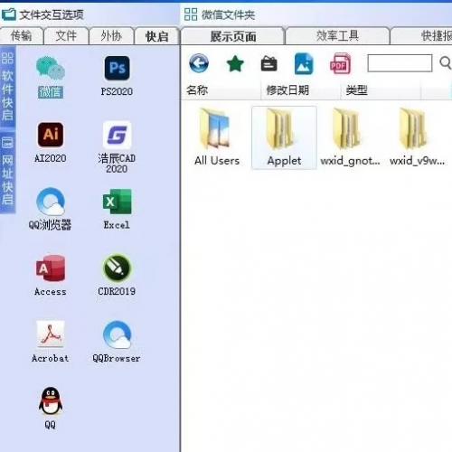
Task: Click the 文件交互选项 folder icon in header
Action: (x=8, y=14)
